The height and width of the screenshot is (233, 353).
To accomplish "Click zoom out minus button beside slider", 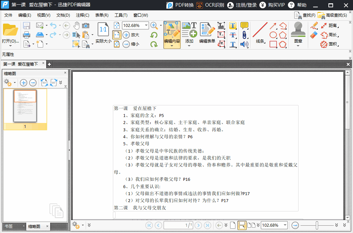I will coord(295,225).
